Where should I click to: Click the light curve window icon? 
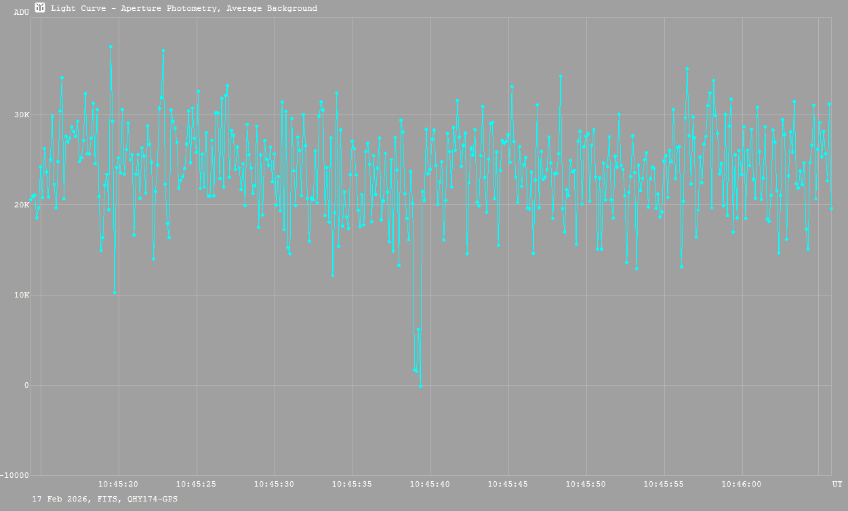pos(40,8)
